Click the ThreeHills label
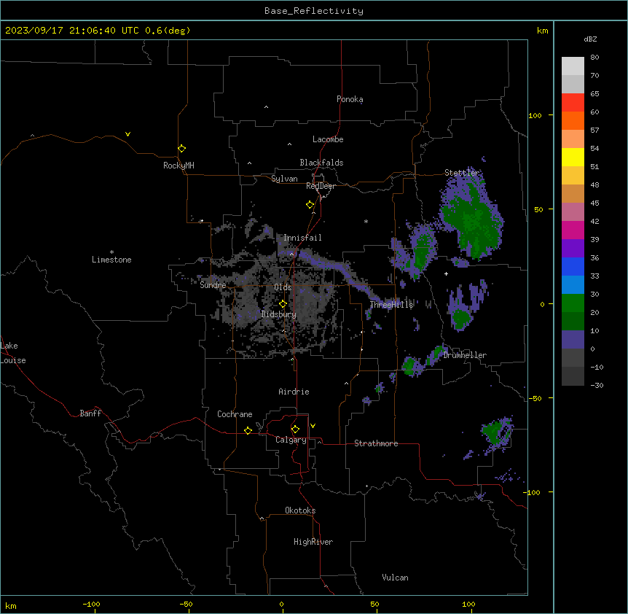Viewport: 628px width, 614px height. pos(391,305)
